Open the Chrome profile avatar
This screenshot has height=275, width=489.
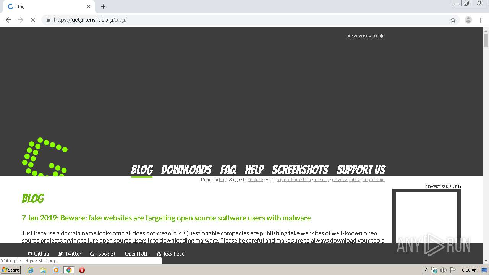468,20
